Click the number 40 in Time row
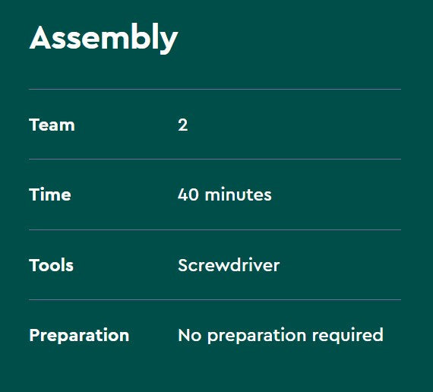This screenshot has width=433, height=392. pos(188,194)
